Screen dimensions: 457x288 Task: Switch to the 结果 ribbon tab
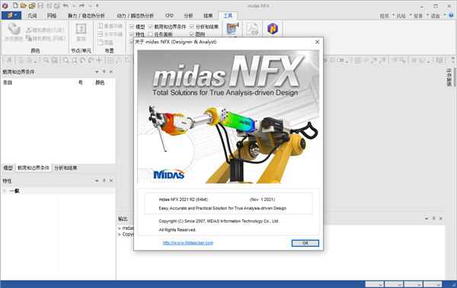click(x=208, y=16)
